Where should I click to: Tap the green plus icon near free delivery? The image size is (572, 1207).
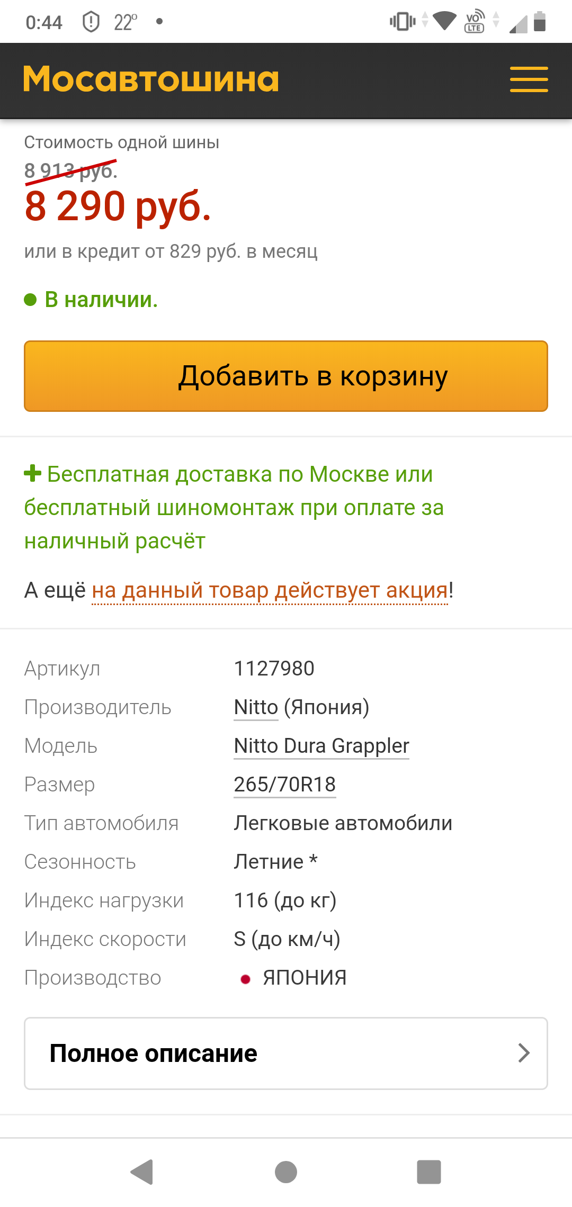(x=32, y=473)
